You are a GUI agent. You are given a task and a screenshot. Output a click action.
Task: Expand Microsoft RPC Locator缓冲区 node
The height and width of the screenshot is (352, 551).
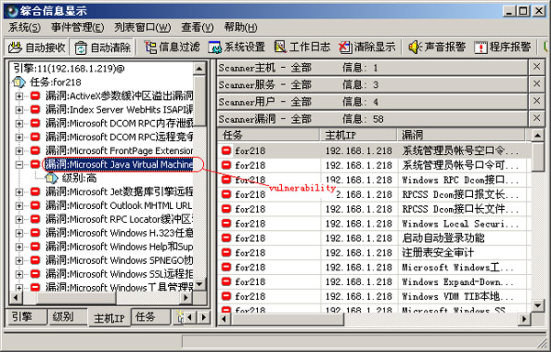19,219
